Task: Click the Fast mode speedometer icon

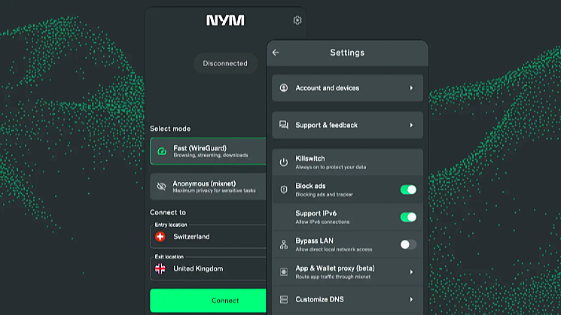Action: click(162, 151)
